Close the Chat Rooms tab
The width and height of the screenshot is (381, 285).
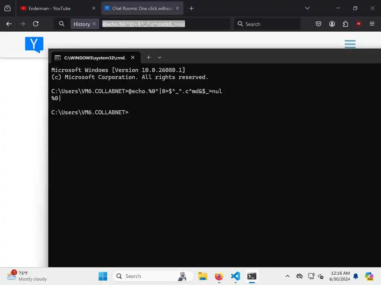point(177,8)
